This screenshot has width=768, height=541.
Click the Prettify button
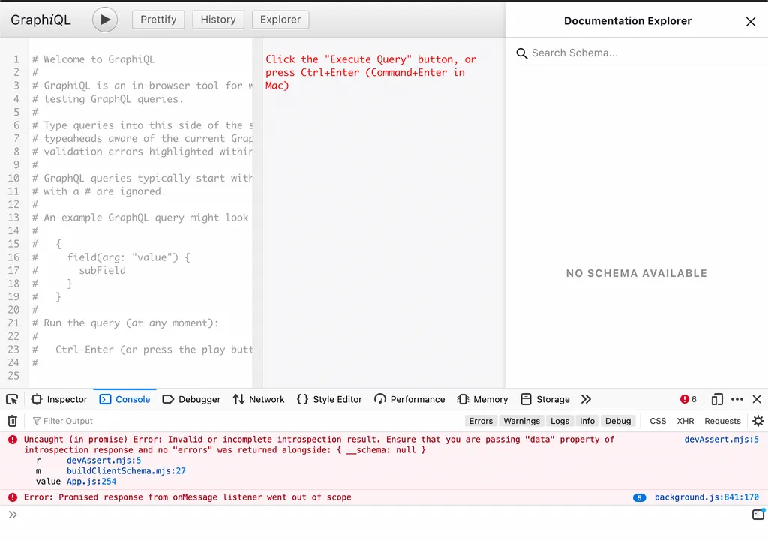coord(158,20)
